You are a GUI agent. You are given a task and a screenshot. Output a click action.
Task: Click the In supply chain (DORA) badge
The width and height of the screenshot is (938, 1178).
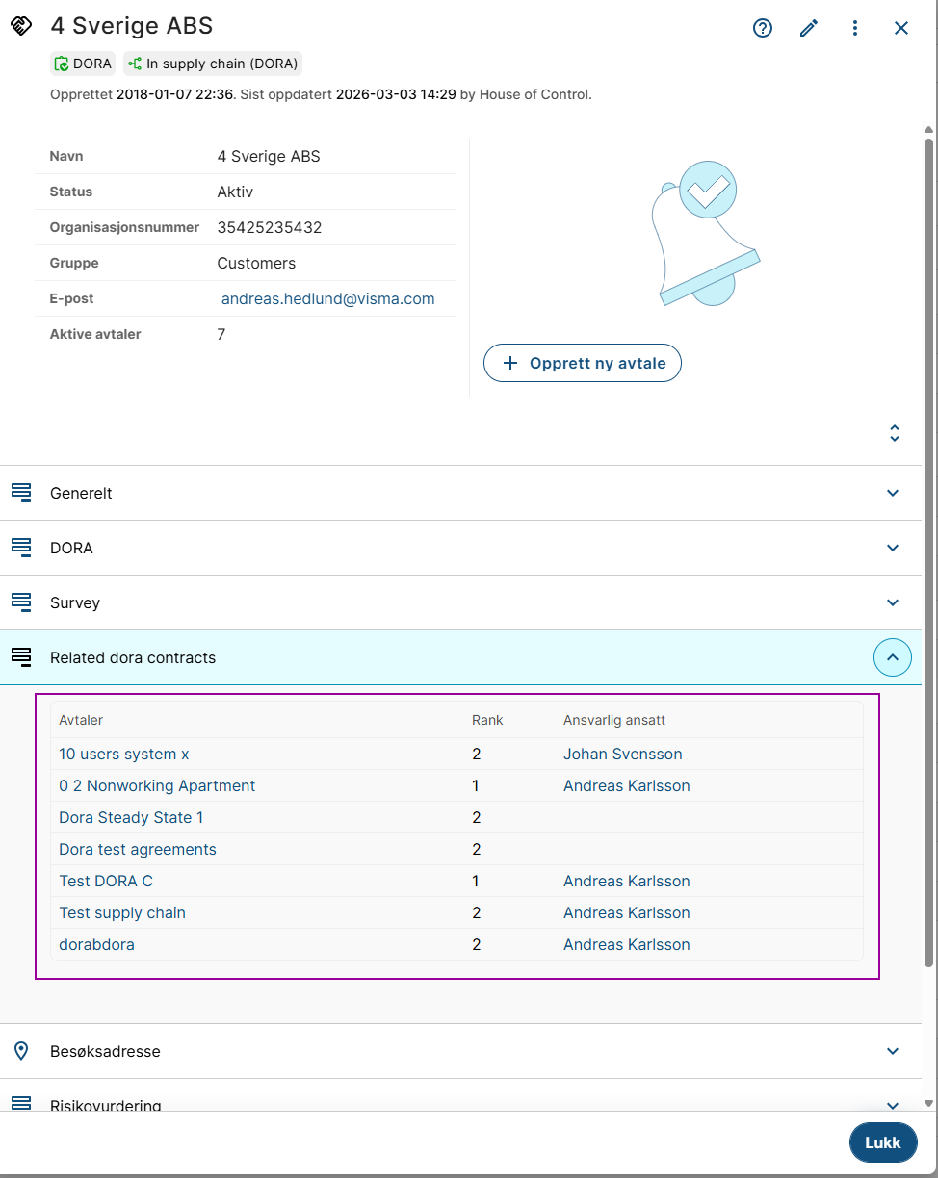pos(213,64)
